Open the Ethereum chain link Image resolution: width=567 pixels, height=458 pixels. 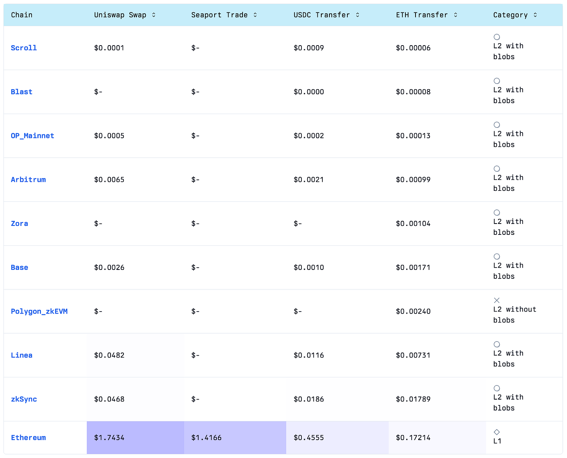28,438
